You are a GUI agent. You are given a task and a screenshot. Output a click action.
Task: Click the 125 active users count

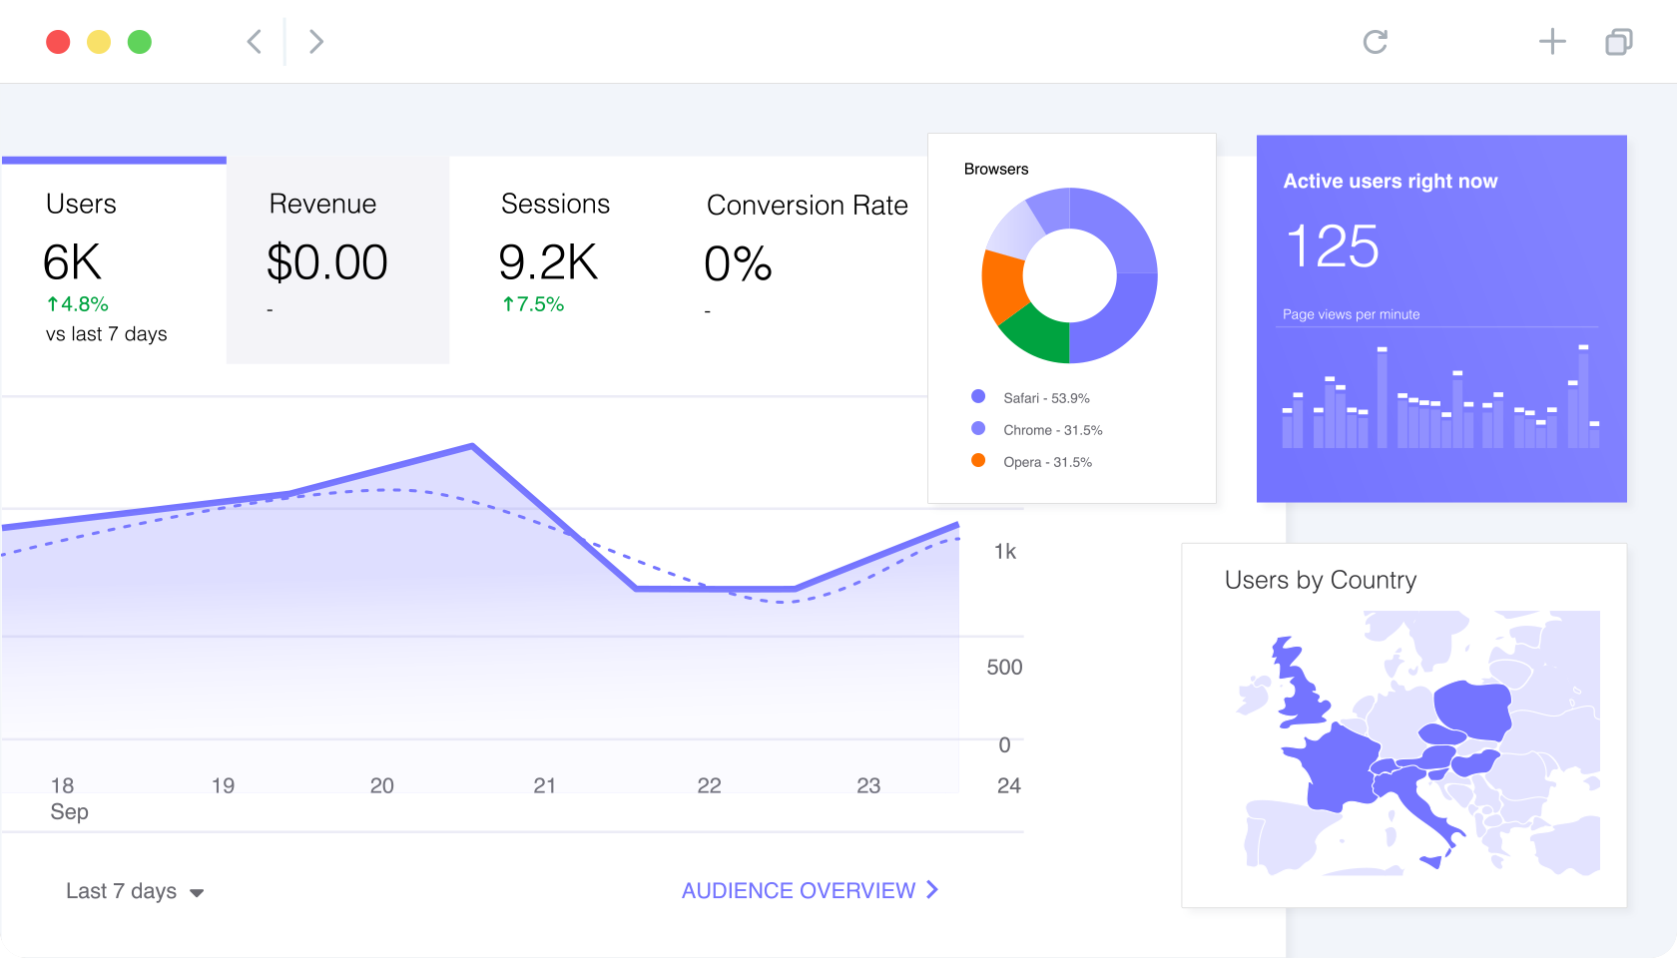click(1333, 246)
